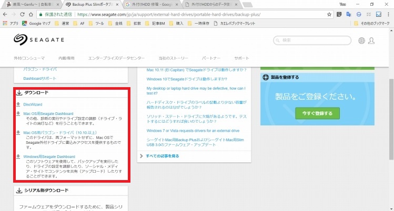Open Windows 7 or Vista drivers article
The height and width of the screenshot is (211, 394).
pos(193,131)
